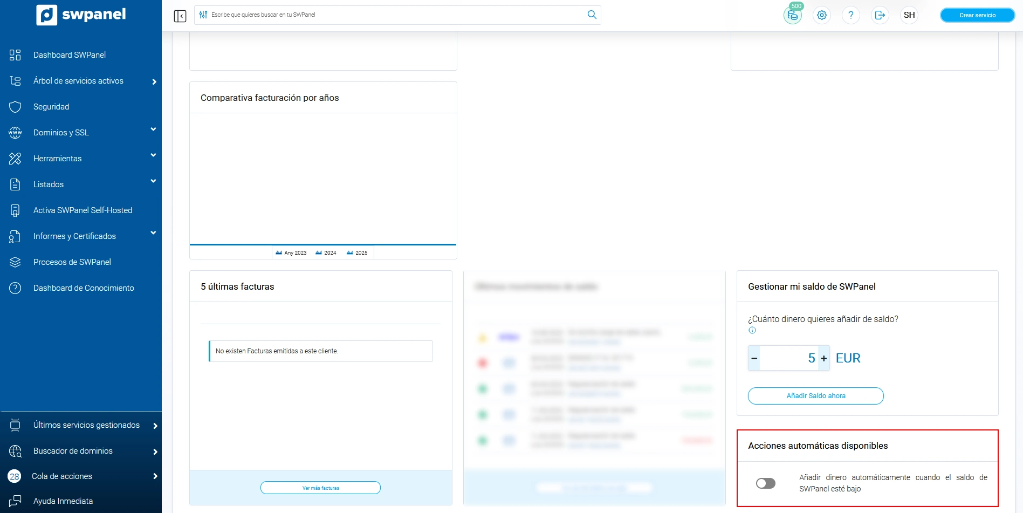Toggle the Any 2023 chart legend series
The width and height of the screenshot is (1023, 513).
click(x=291, y=252)
